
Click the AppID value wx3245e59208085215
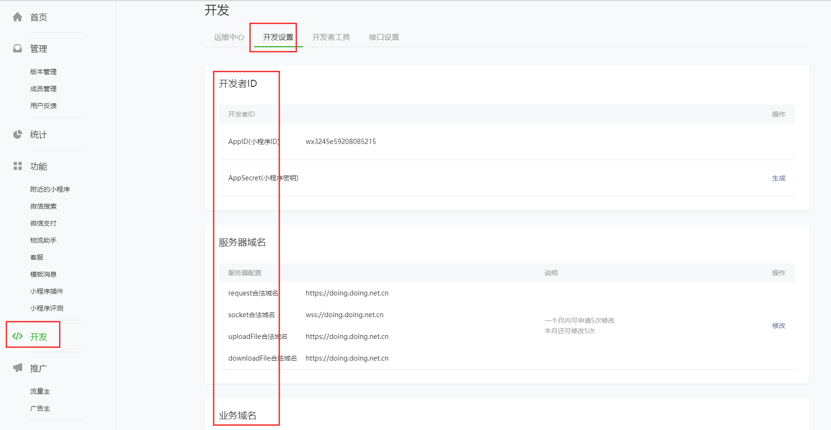tap(341, 142)
